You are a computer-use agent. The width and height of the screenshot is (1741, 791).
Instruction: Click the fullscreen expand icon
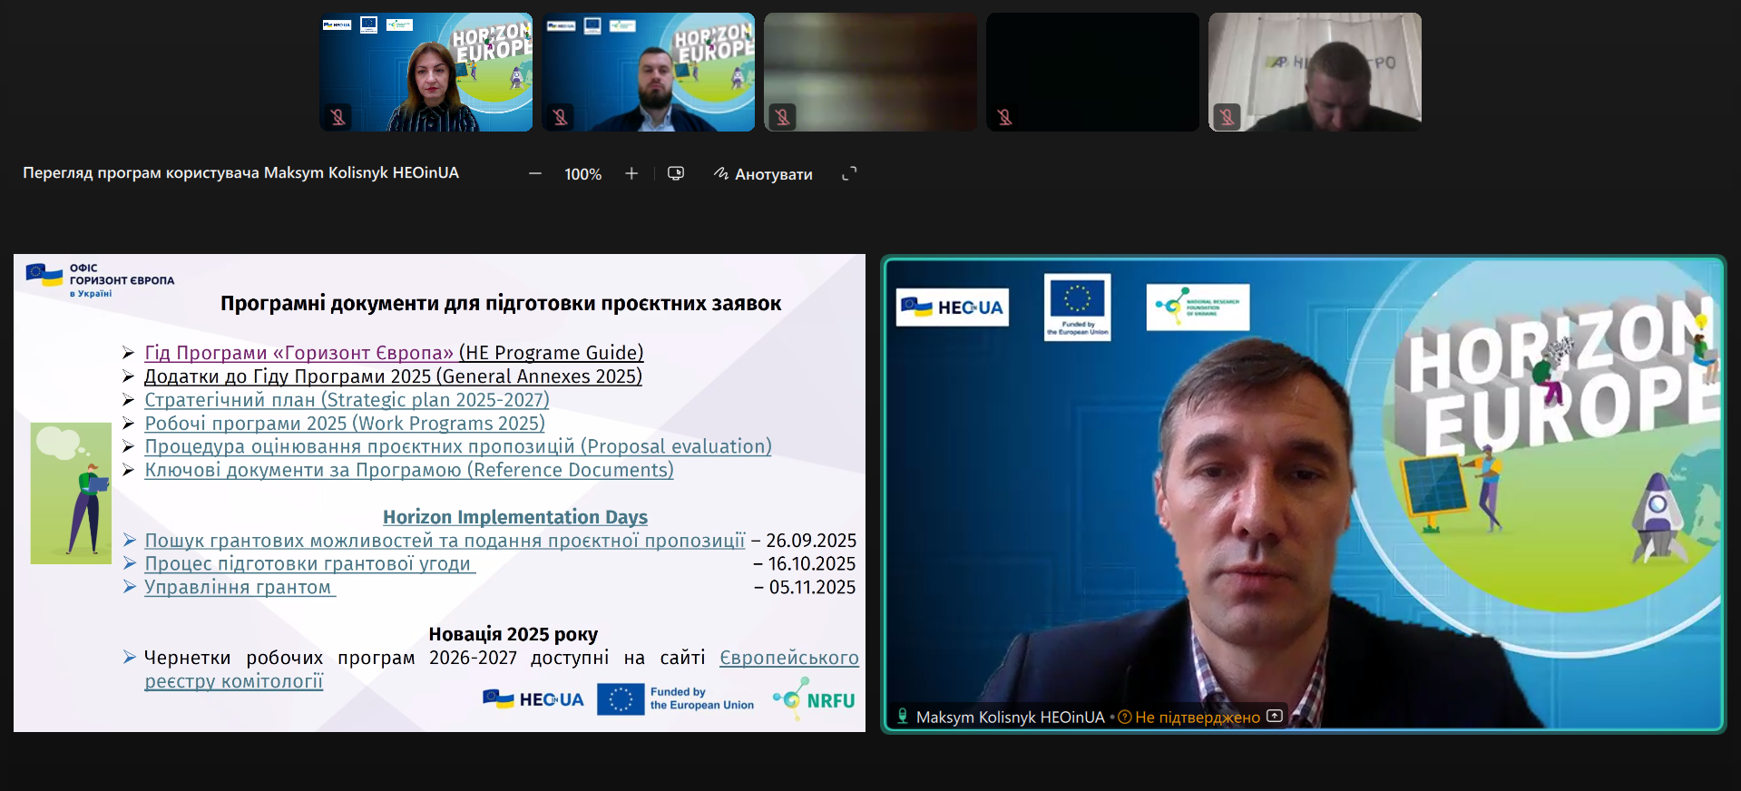point(849,174)
